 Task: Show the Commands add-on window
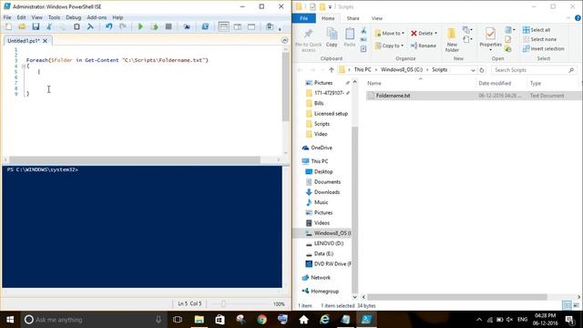[x=270, y=26]
